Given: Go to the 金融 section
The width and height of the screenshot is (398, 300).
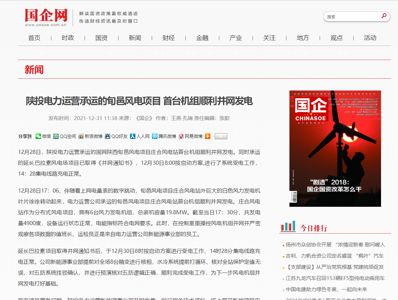Looking at the screenshot, I should [202, 38].
